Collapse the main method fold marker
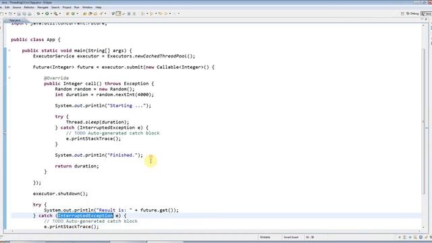Viewport: 432px width, 243px height. (x=9, y=51)
